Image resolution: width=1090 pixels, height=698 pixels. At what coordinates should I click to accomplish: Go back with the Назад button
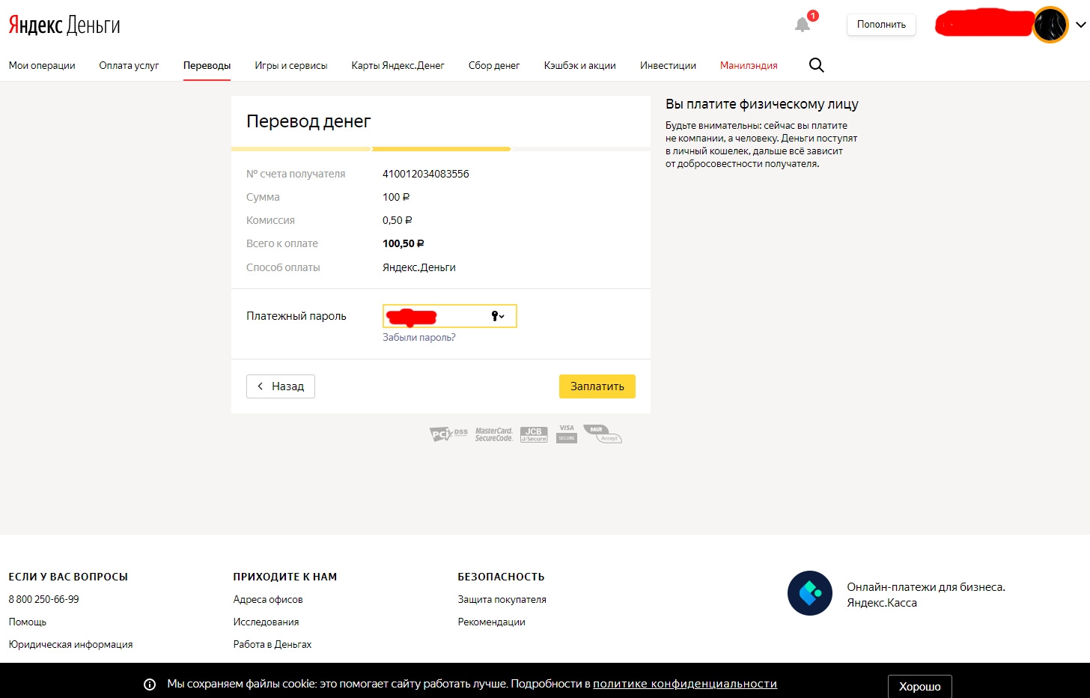281,386
